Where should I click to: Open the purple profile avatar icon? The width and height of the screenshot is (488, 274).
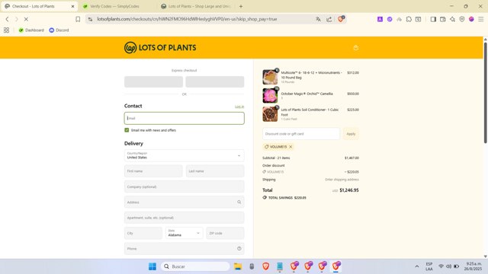pyautogui.click(x=471, y=19)
